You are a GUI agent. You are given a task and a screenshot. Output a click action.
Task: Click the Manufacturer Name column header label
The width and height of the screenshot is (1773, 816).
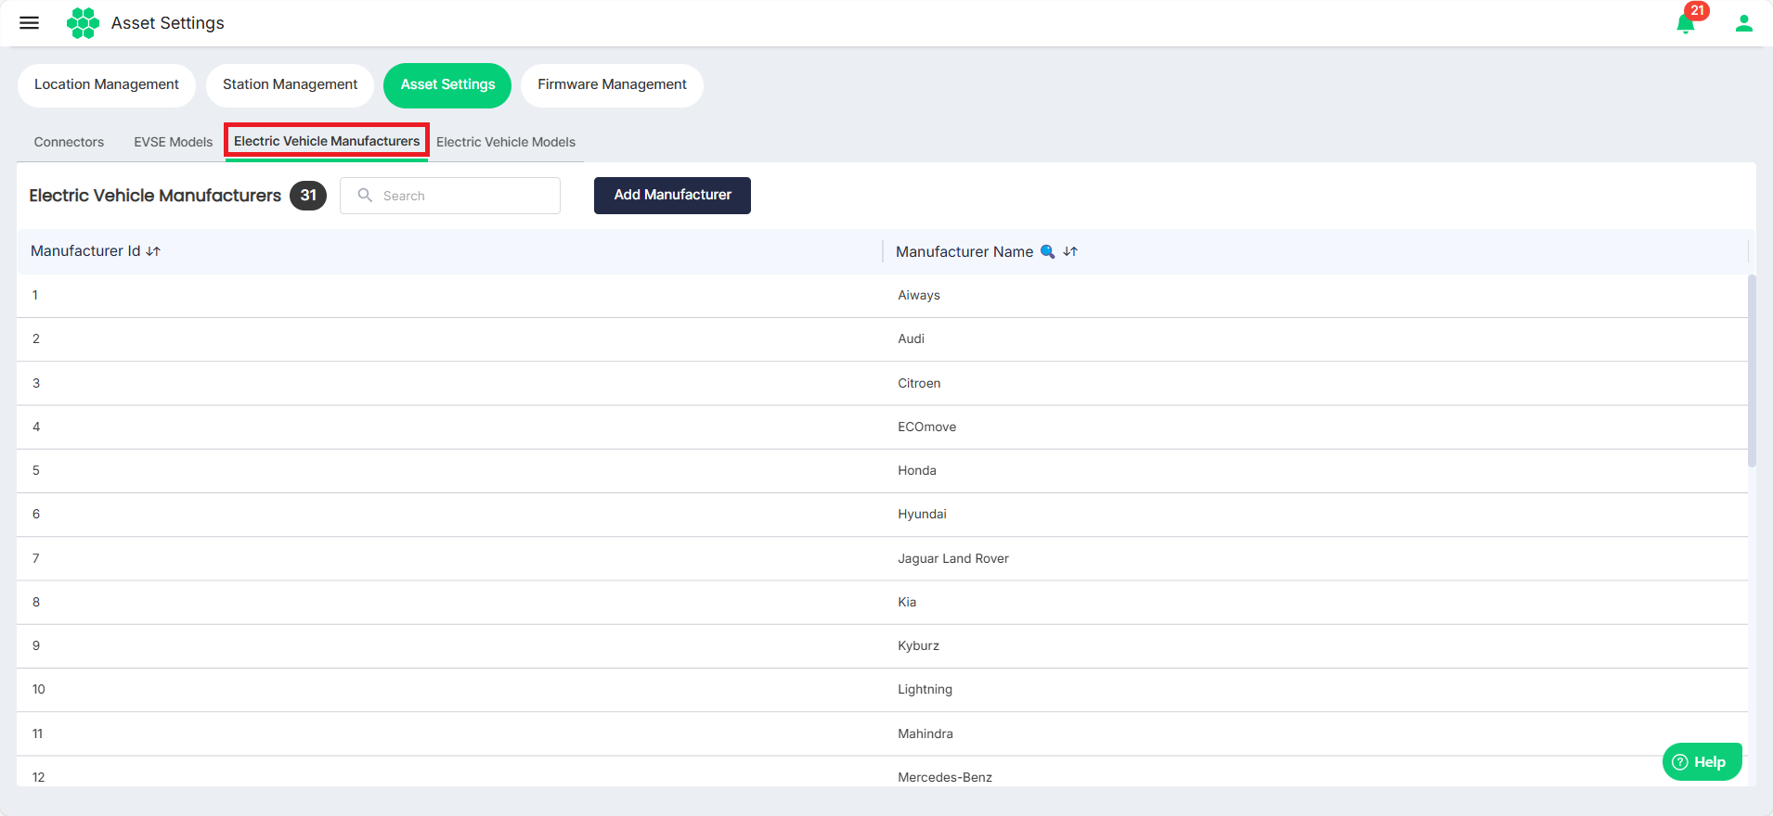(x=964, y=252)
